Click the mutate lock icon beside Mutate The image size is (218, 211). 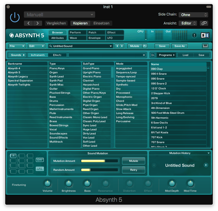[x=145, y=46]
